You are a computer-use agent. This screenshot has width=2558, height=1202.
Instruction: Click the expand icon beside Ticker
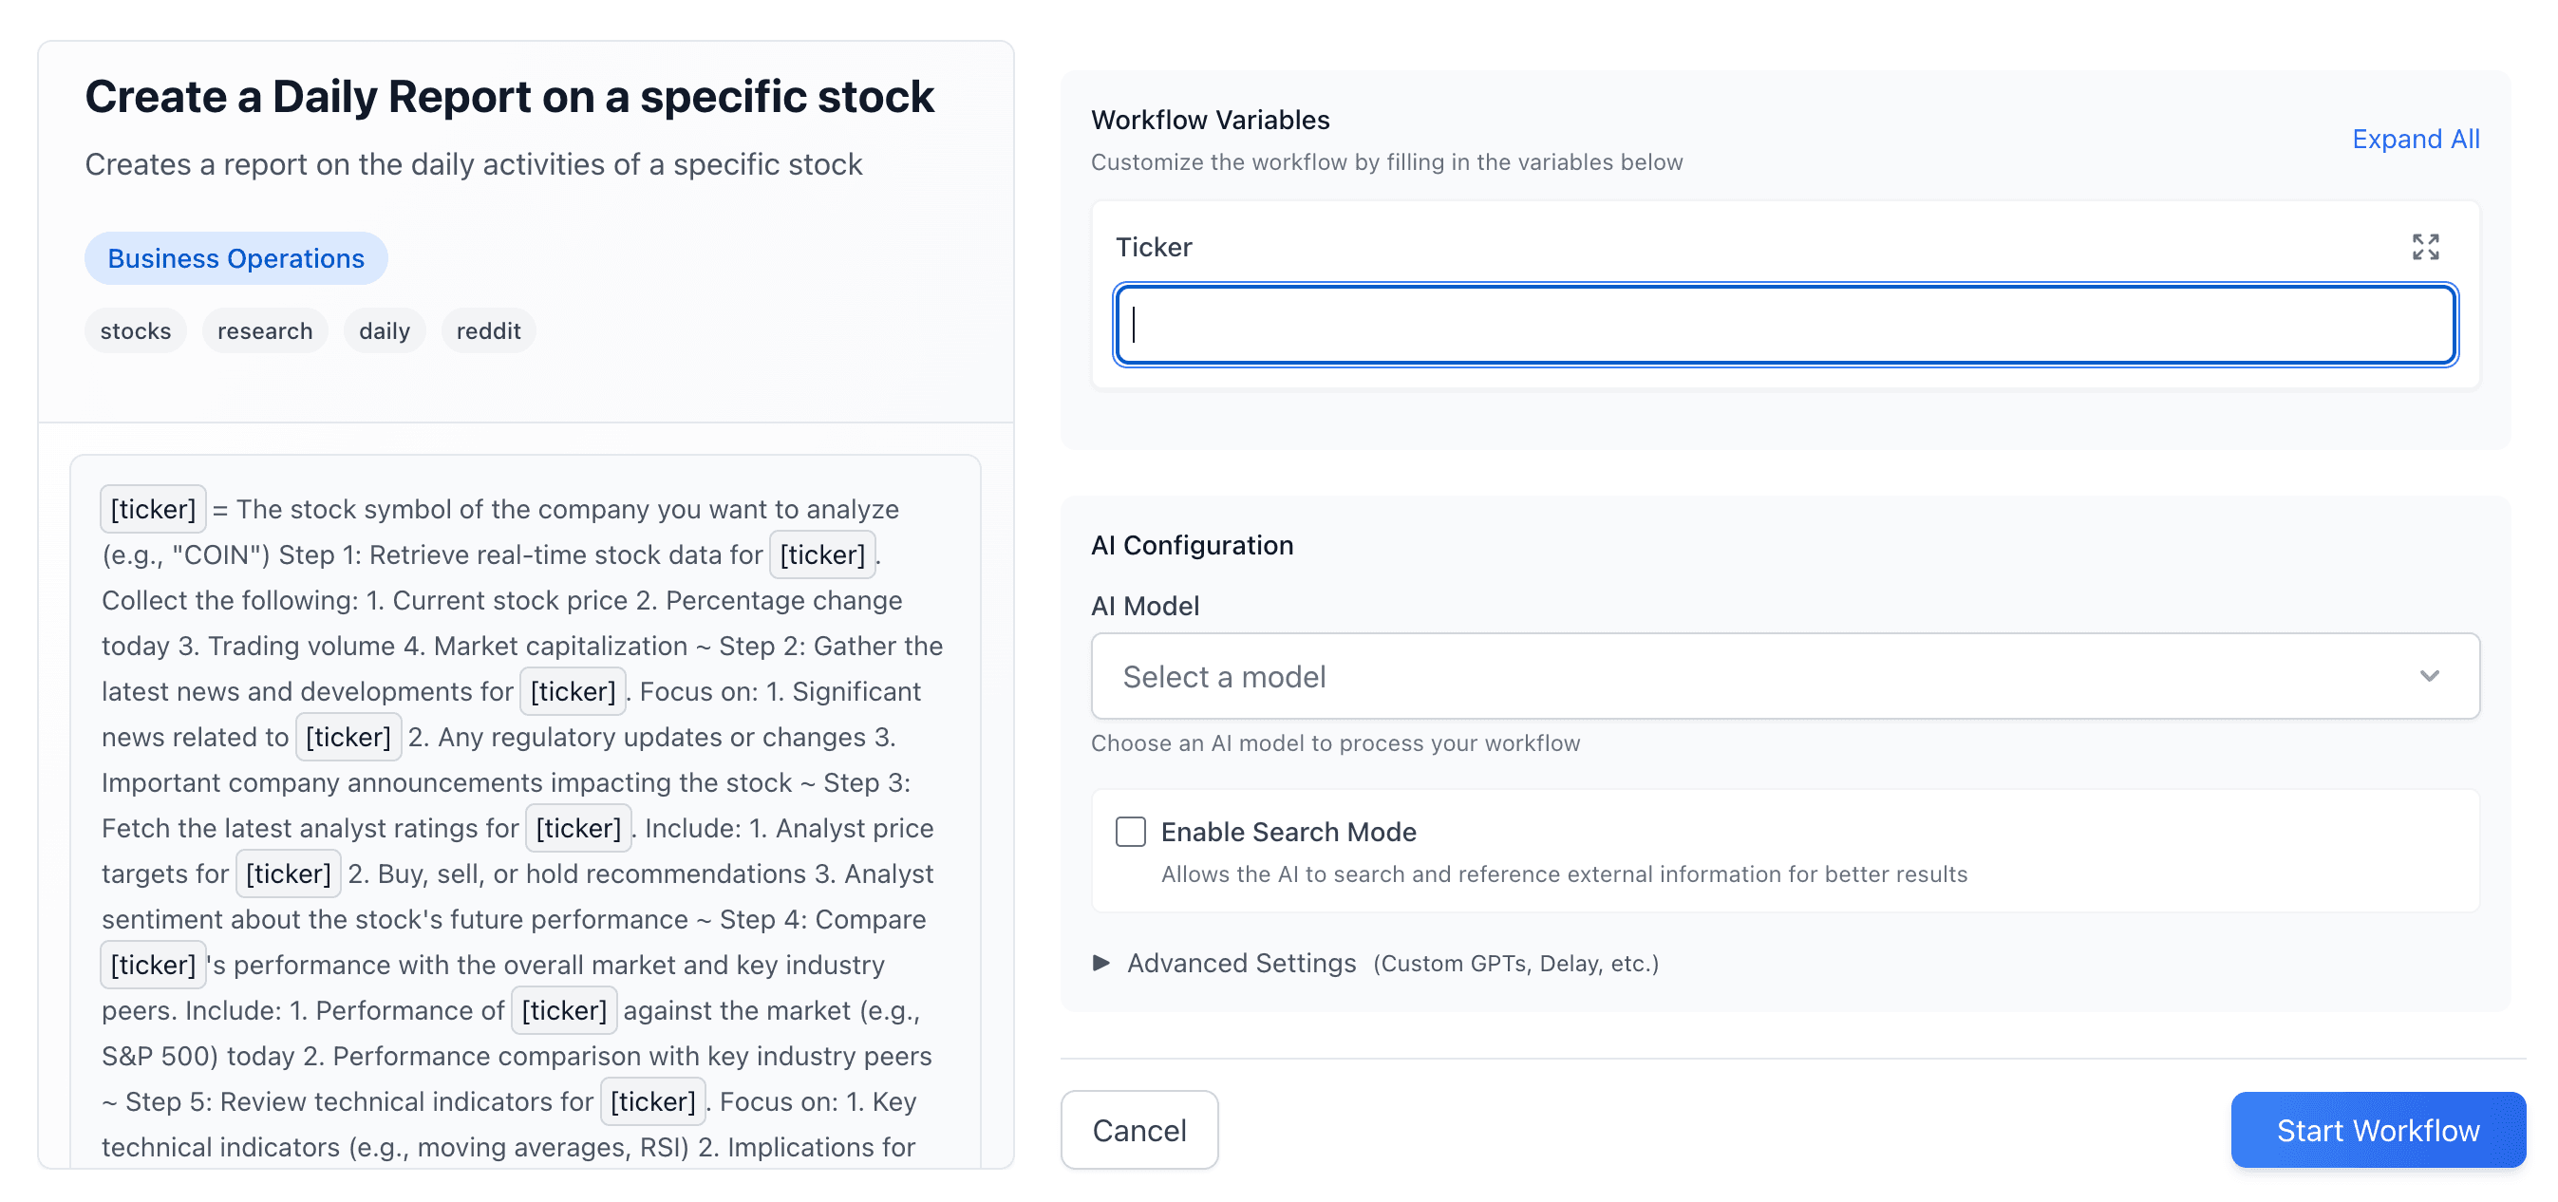point(2425,246)
